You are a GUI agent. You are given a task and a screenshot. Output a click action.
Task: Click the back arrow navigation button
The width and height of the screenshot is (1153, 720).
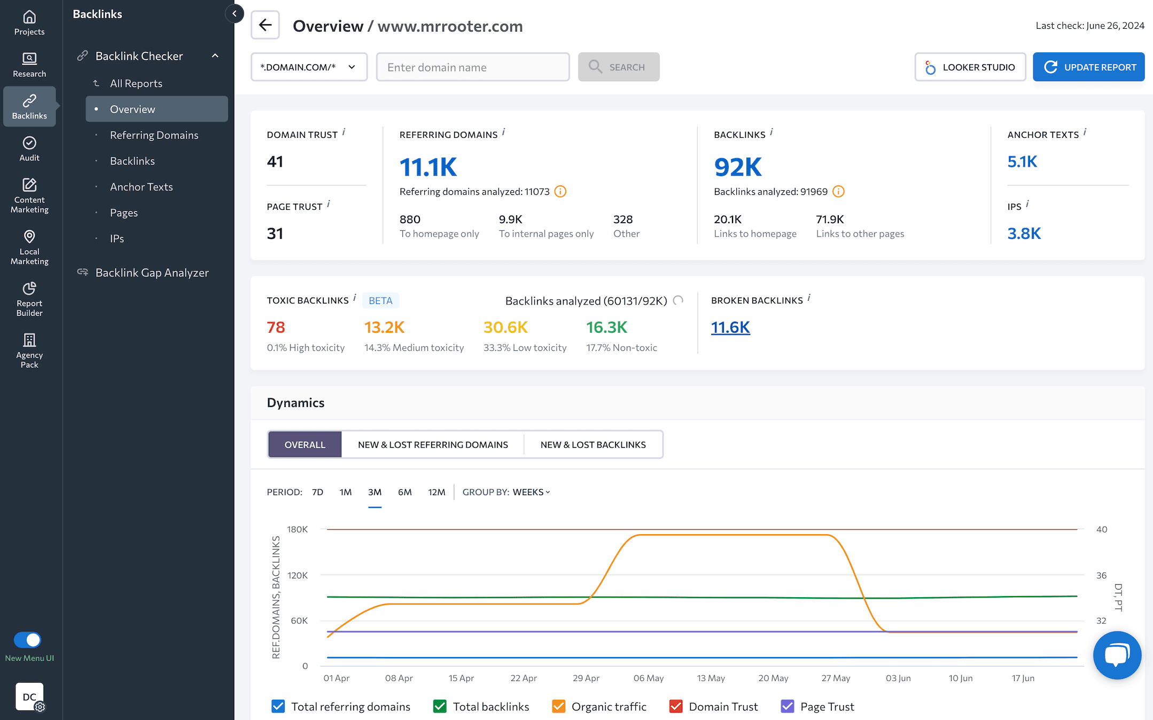click(266, 25)
